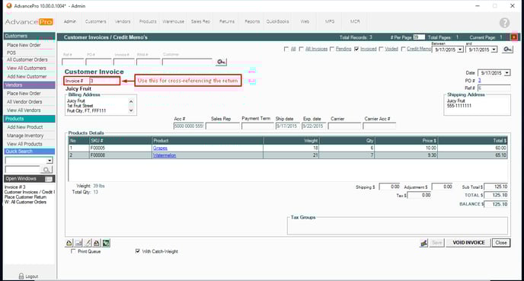This screenshot has height=281, width=524.
Task: Open POS in the sidebar
Action: point(11,53)
